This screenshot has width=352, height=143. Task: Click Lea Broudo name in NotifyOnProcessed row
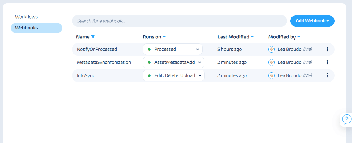click(290, 49)
